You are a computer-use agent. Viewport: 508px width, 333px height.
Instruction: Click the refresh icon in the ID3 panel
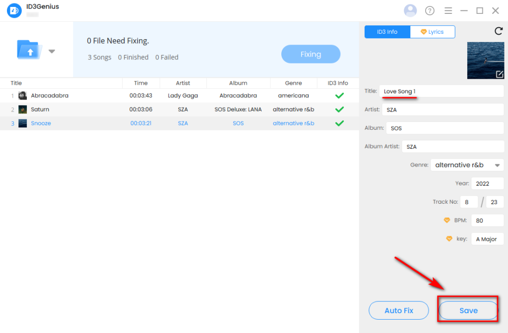click(x=498, y=31)
